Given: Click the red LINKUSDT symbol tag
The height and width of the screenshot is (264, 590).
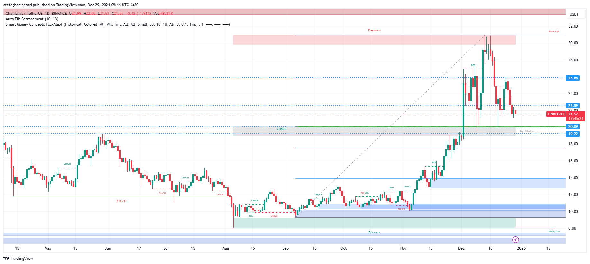Looking at the screenshot, I should point(556,114).
